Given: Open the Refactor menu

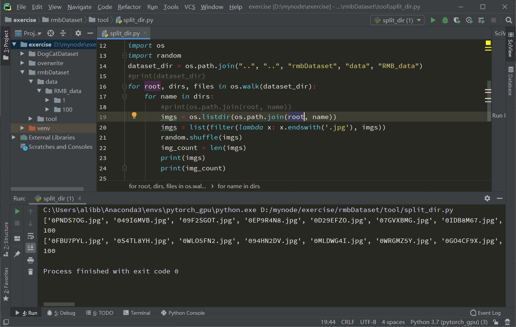Looking at the screenshot, I should pos(129,7).
